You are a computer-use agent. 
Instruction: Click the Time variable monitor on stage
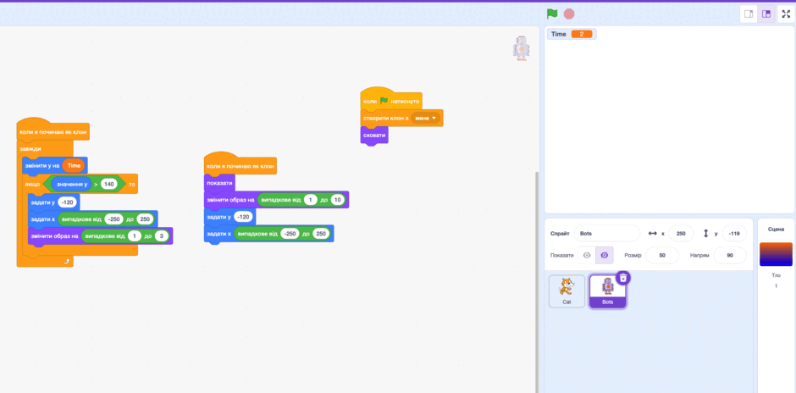pos(572,34)
